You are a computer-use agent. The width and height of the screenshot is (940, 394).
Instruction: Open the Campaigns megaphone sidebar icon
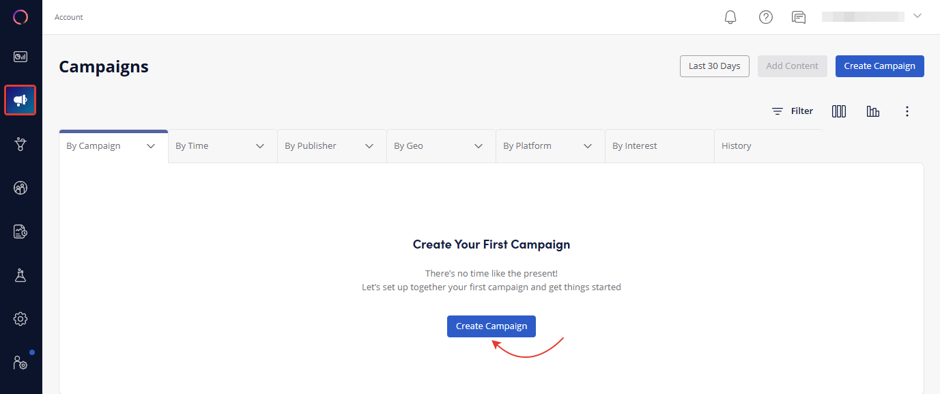pyautogui.click(x=20, y=100)
